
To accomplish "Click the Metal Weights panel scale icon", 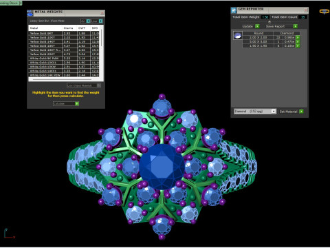I will pos(30,13).
